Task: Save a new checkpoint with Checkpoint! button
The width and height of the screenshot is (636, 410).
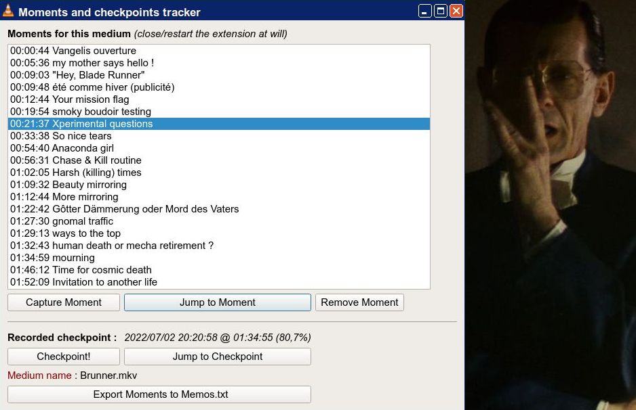Action: point(64,357)
